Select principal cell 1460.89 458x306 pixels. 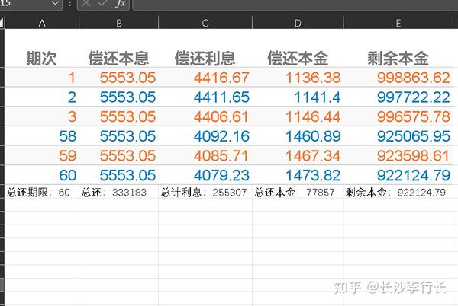click(x=298, y=136)
